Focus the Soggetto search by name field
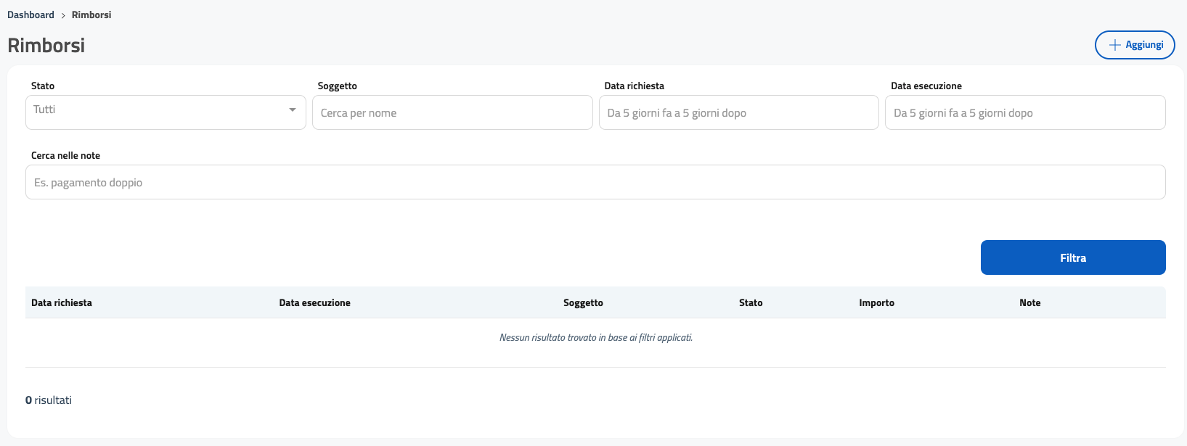 (452, 113)
